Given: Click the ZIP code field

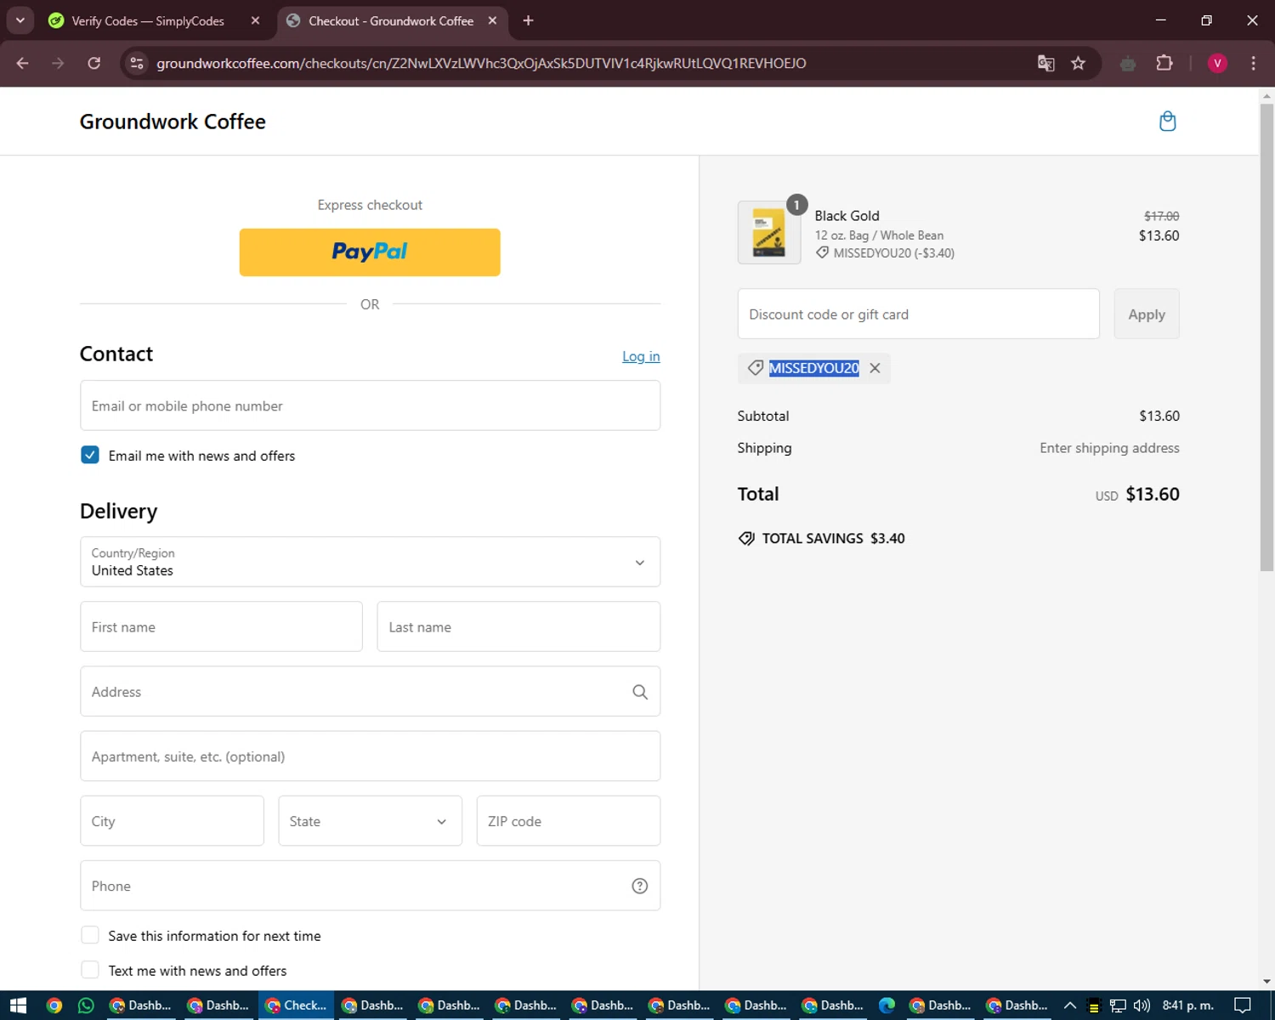Looking at the screenshot, I should [569, 821].
